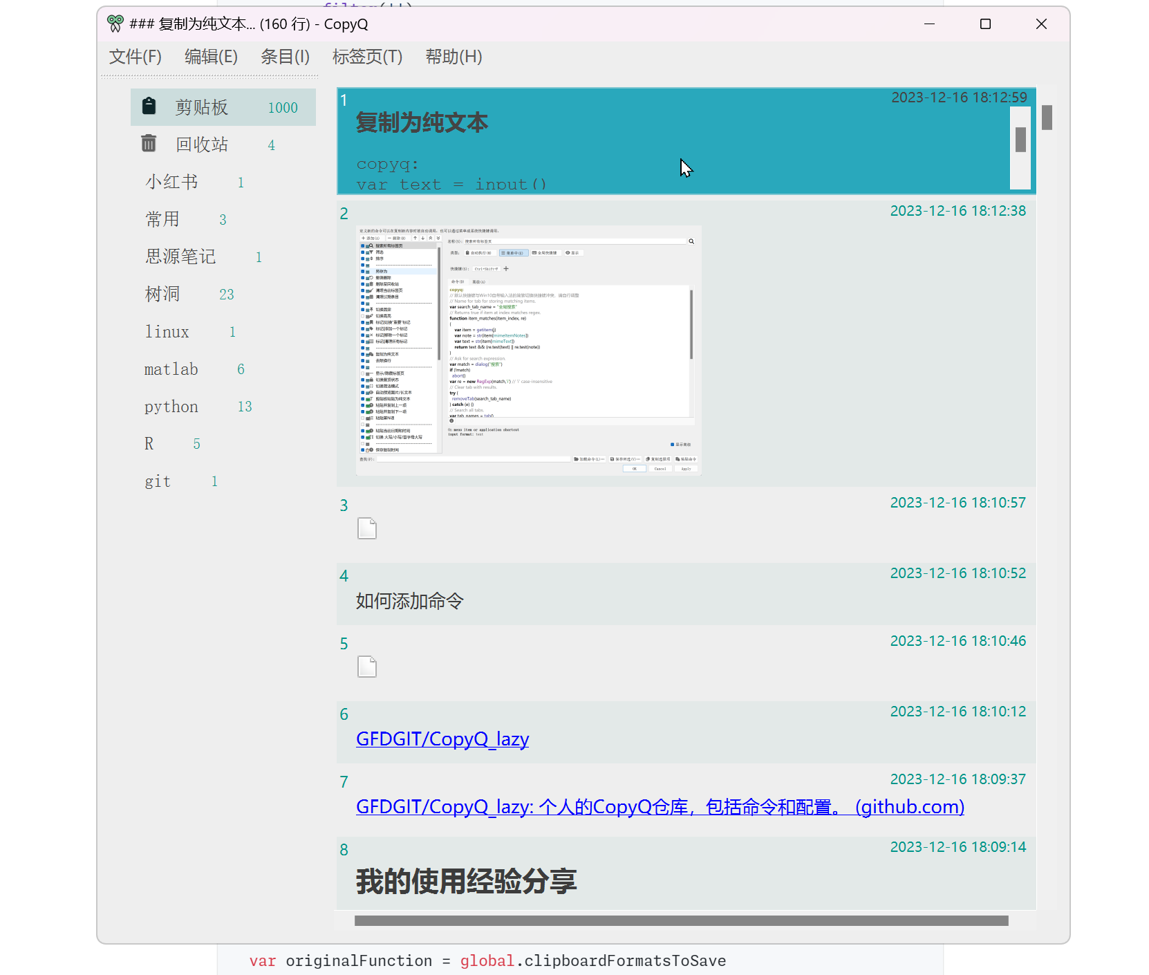Image resolution: width=1149 pixels, height=975 pixels.
Task: Open the 思源笔记 tab
Action: coord(180,257)
